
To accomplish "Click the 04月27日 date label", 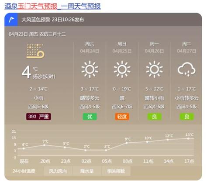I will [186, 51].
